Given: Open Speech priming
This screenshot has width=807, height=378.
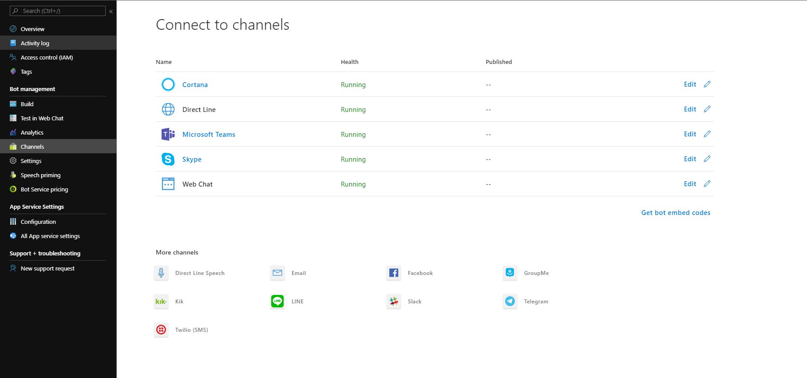Looking at the screenshot, I should (58, 175).
